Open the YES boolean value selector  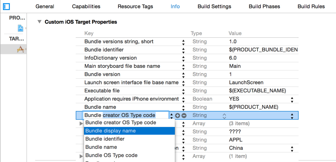292,99
